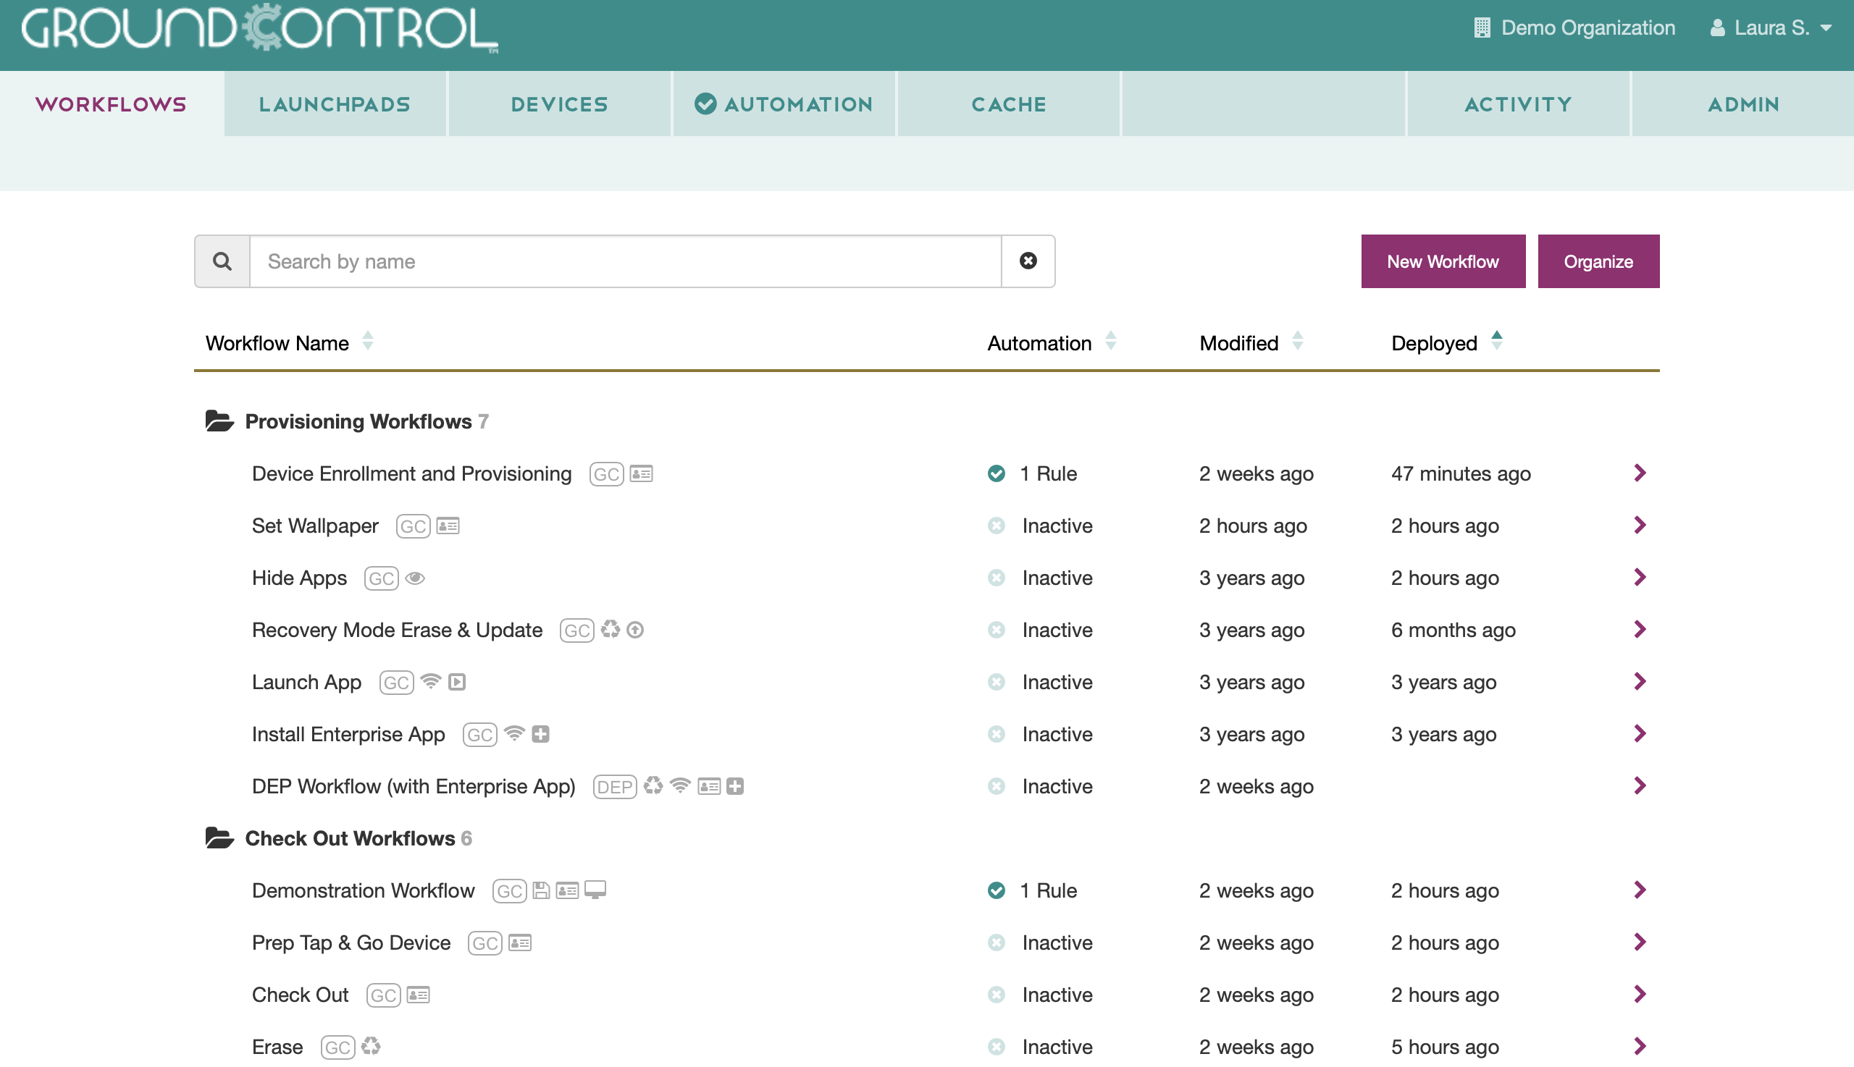The image size is (1854, 1067).
Task: Click inactive status icon on Erase row
Action: pyautogui.click(x=997, y=1047)
